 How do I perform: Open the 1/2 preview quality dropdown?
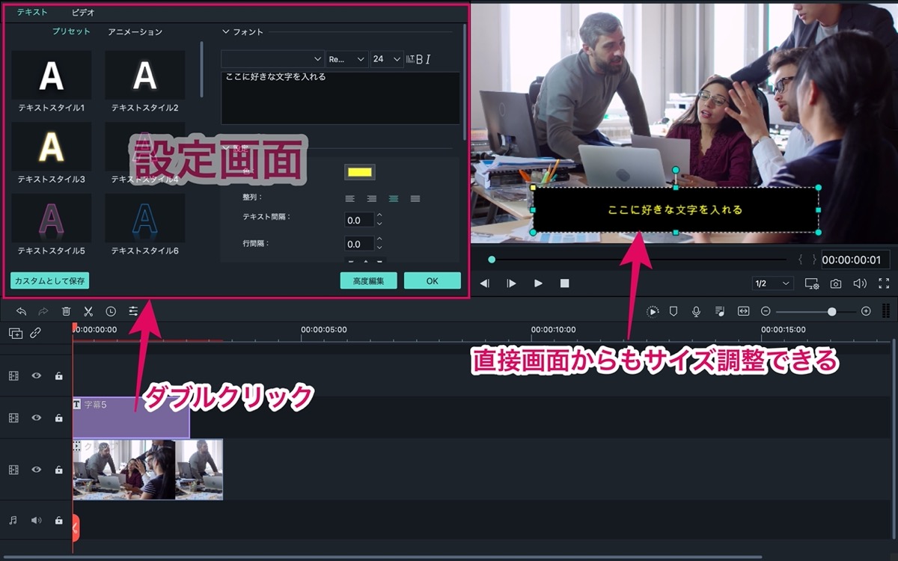(773, 283)
